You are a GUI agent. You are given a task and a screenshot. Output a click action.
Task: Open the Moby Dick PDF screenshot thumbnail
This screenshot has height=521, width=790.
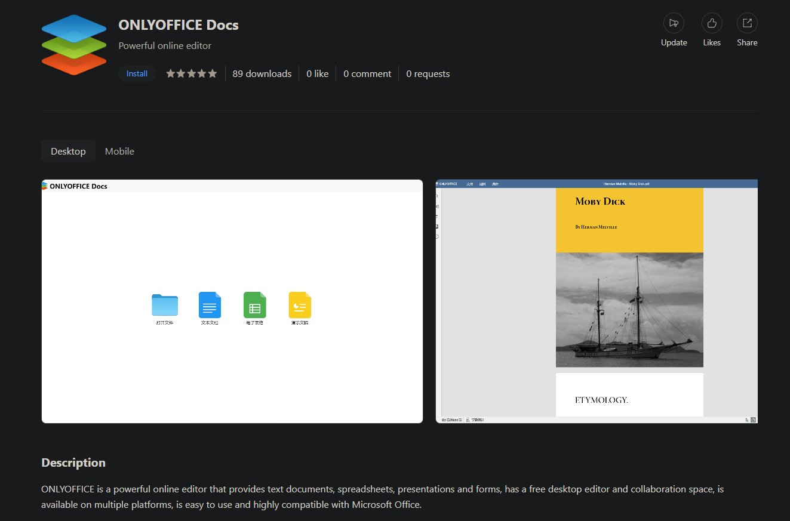[x=597, y=301]
